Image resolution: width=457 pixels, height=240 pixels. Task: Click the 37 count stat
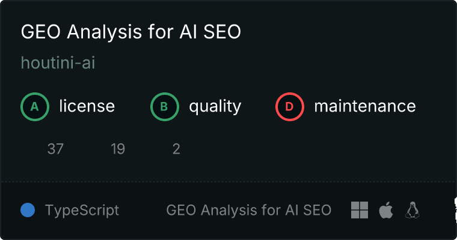tap(55, 149)
